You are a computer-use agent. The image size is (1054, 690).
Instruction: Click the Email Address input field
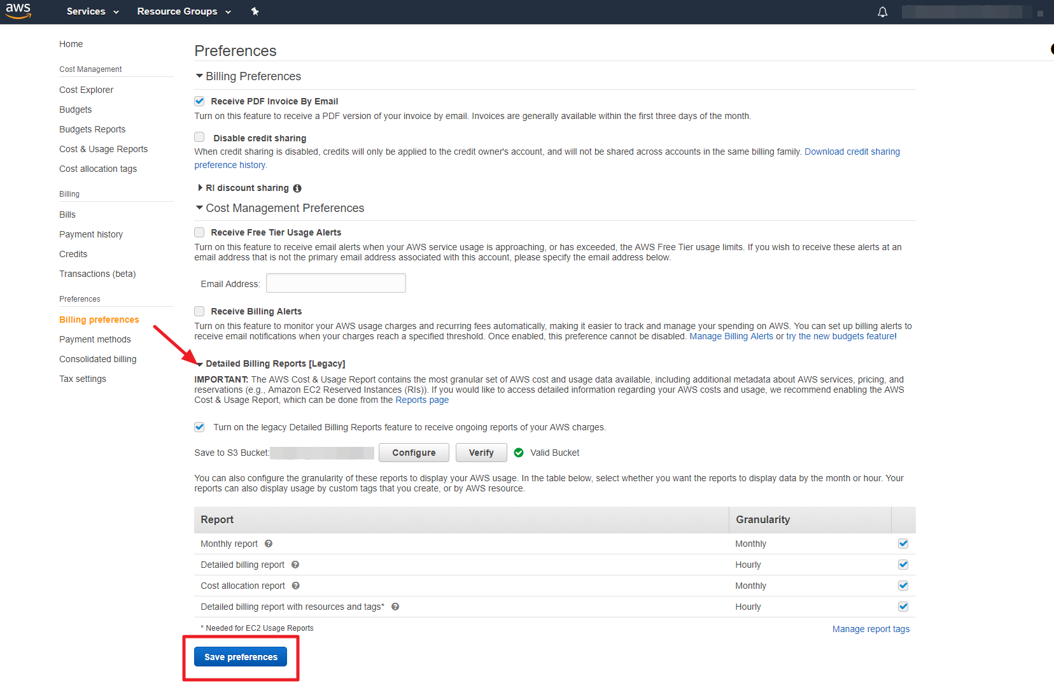(335, 283)
